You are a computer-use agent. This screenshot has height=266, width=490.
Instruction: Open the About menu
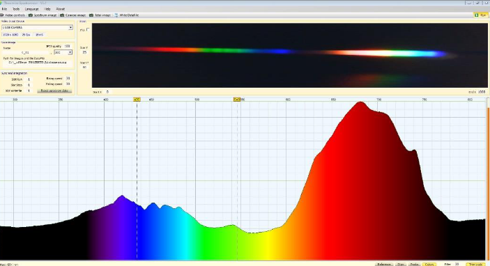[x=61, y=9]
